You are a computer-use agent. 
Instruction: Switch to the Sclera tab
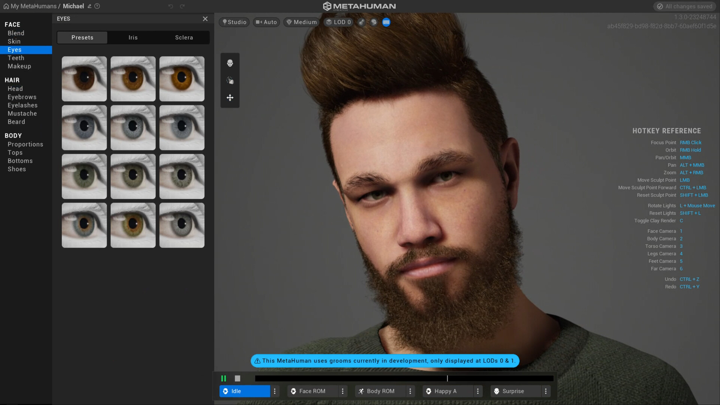pyautogui.click(x=184, y=37)
